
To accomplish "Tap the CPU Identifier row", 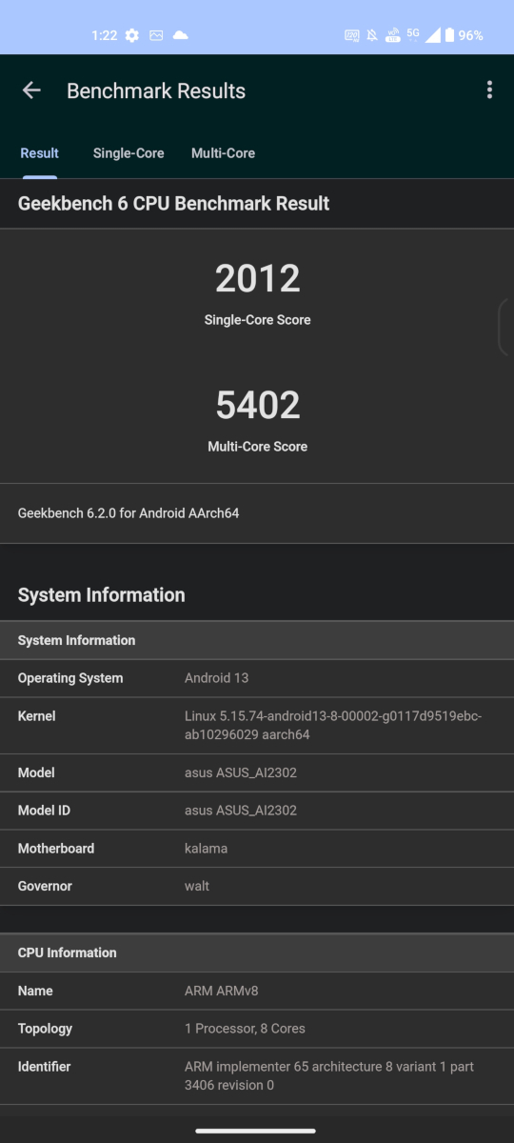I will point(257,1076).
